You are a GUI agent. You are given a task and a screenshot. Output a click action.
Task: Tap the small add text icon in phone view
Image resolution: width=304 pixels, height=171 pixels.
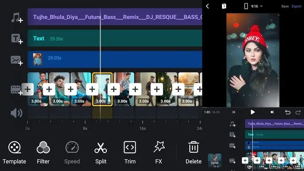coord(233,135)
